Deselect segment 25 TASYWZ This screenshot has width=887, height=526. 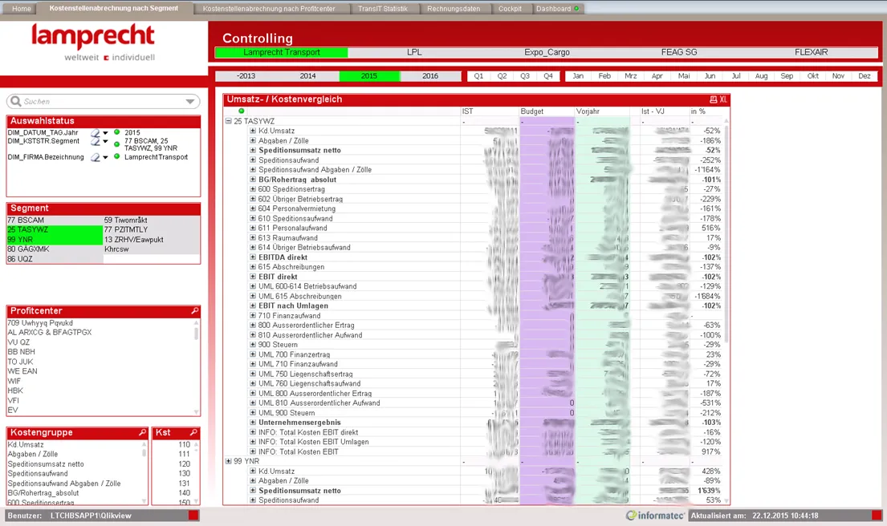tap(55, 230)
